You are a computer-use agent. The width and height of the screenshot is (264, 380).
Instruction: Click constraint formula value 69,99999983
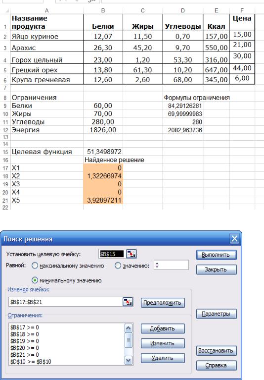(183, 113)
